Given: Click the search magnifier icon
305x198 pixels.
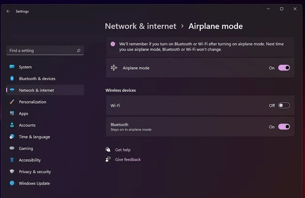Looking at the screenshot, I should coord(79,50).
